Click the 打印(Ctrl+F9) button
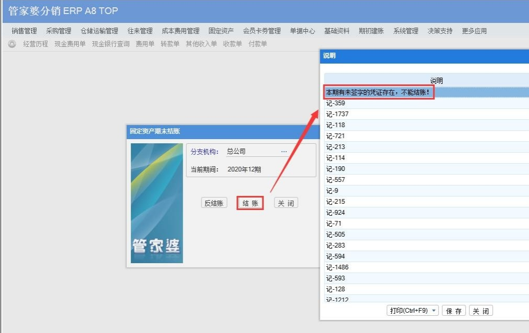529x333 pixels. click(x=408, y=311)
